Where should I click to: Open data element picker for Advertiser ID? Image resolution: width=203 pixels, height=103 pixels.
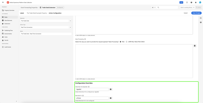tap(110, 89)
